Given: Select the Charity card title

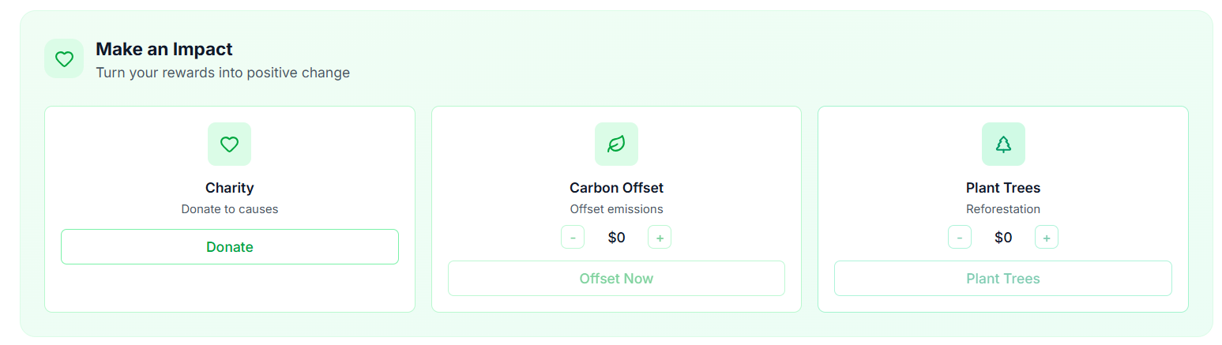Looking at the screenshot, I should 229,188.
